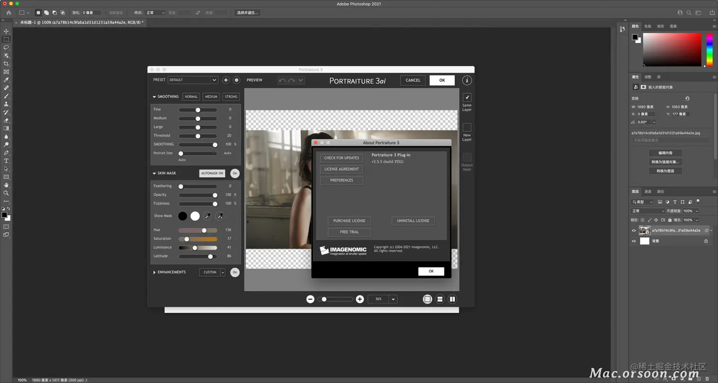This screenshot has height=383, width=718.
Task: Expand the ENHANCEMENTS section
Action: pos(154,272)
